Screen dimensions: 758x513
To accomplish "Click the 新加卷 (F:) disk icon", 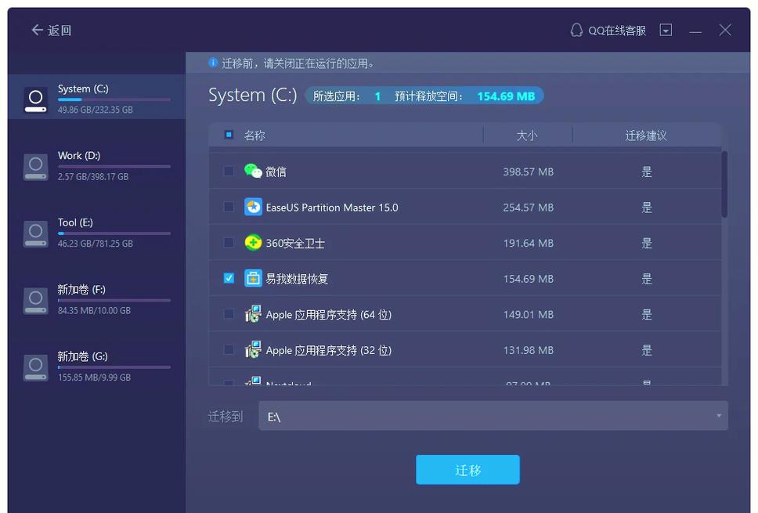I will pyautogui.click(x=36, y=301).
